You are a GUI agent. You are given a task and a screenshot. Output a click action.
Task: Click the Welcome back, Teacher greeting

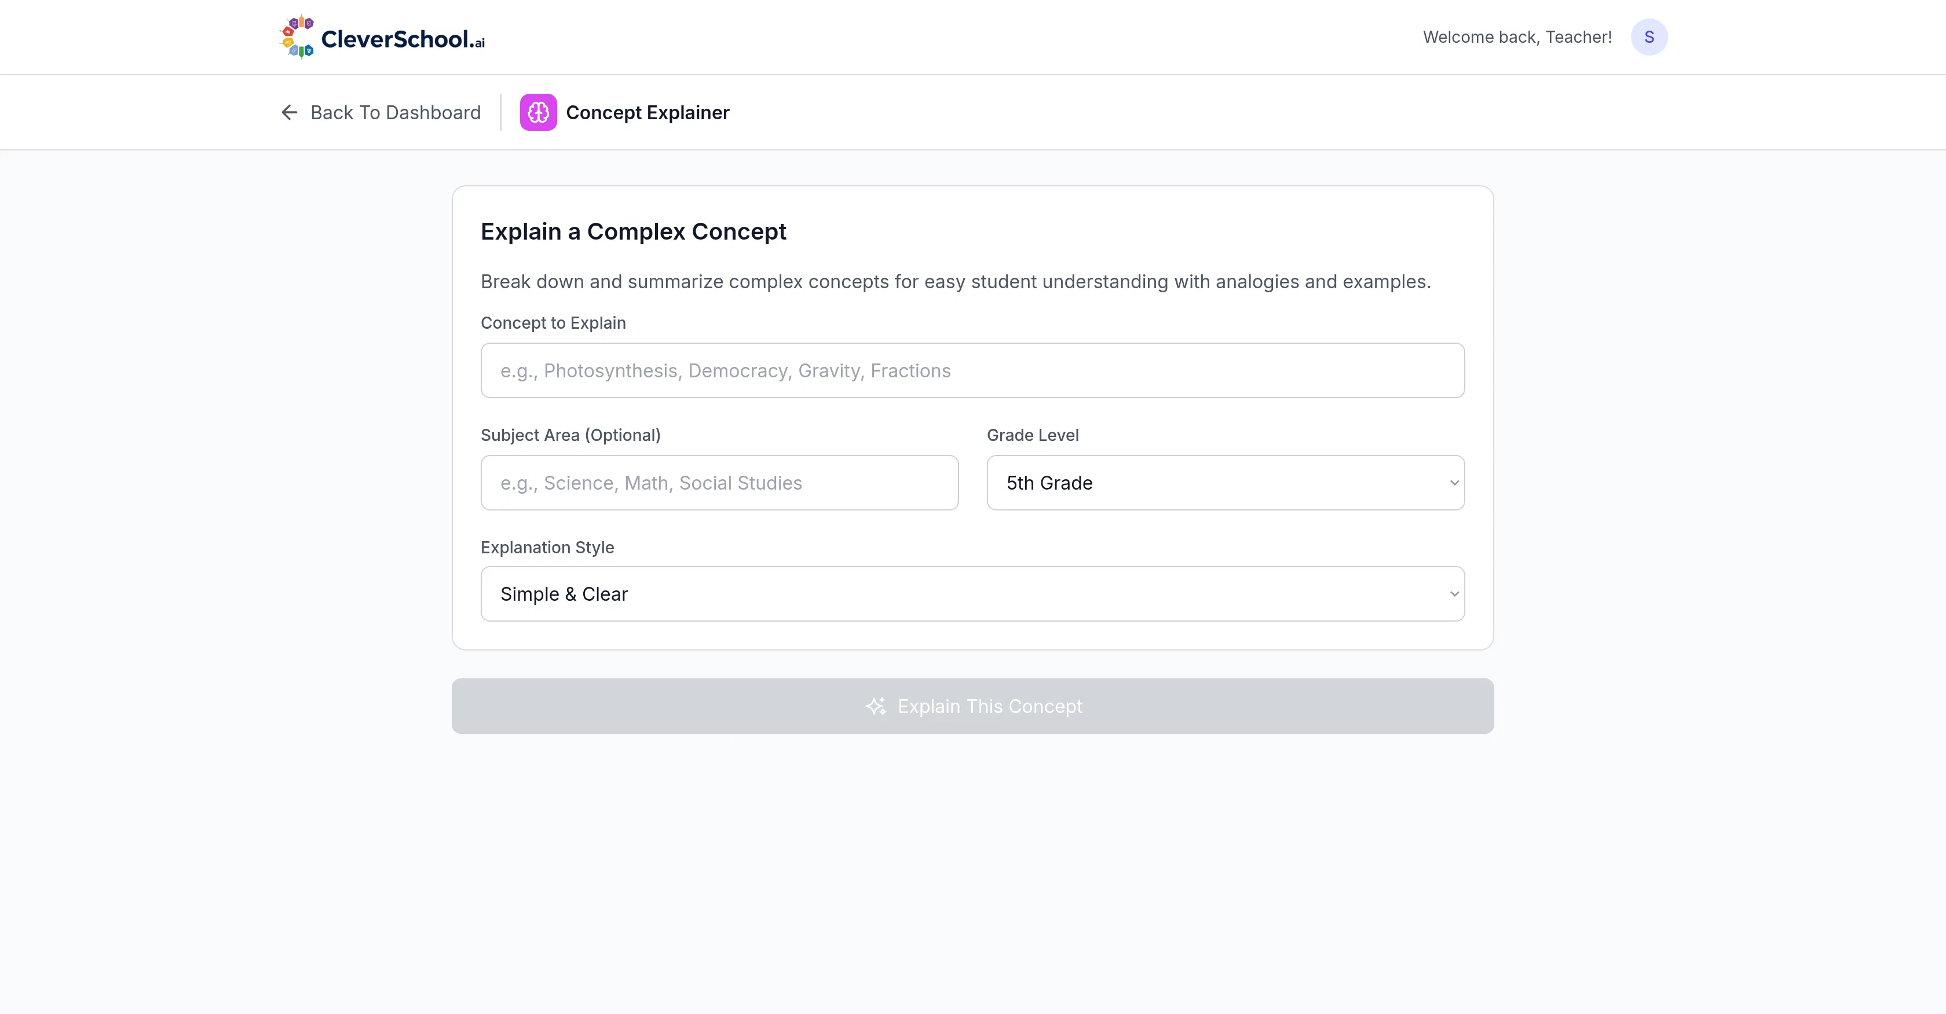(1516, 36)
